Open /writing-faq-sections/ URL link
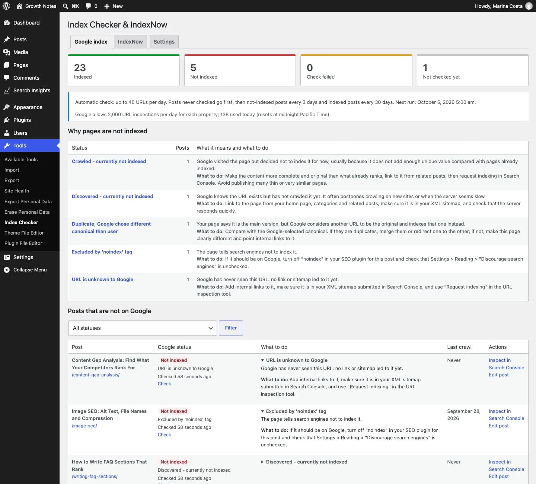Viewport: 536px width, 484px height. pyautogui.click(x=95, y=477)
